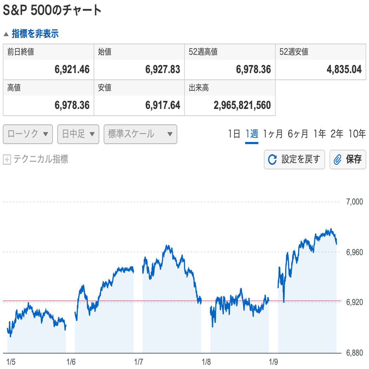Open the ローソク chart type dropdown
The height and width of the screenshot is (369, 369).
coord(28,134)
